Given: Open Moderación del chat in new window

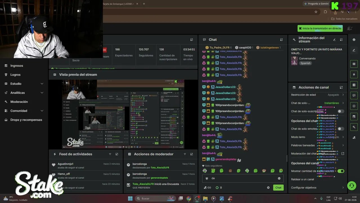Looking at the screenshot, I should pos(343,154).
